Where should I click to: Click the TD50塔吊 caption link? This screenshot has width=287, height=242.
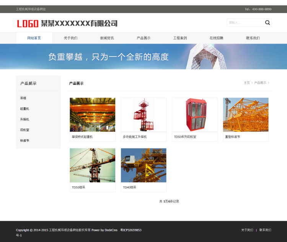pos(78,187)
